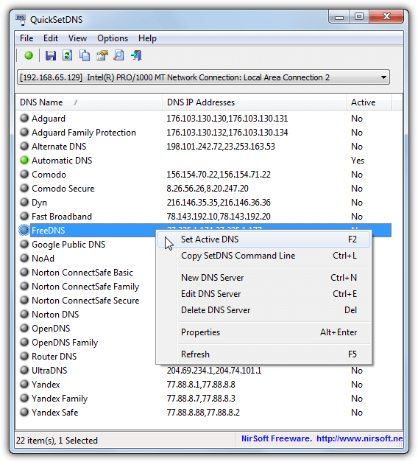Click the icon beside the selected FreeDNS row
This screenshot has width=418, height=462.
click(x=24, y=230)
